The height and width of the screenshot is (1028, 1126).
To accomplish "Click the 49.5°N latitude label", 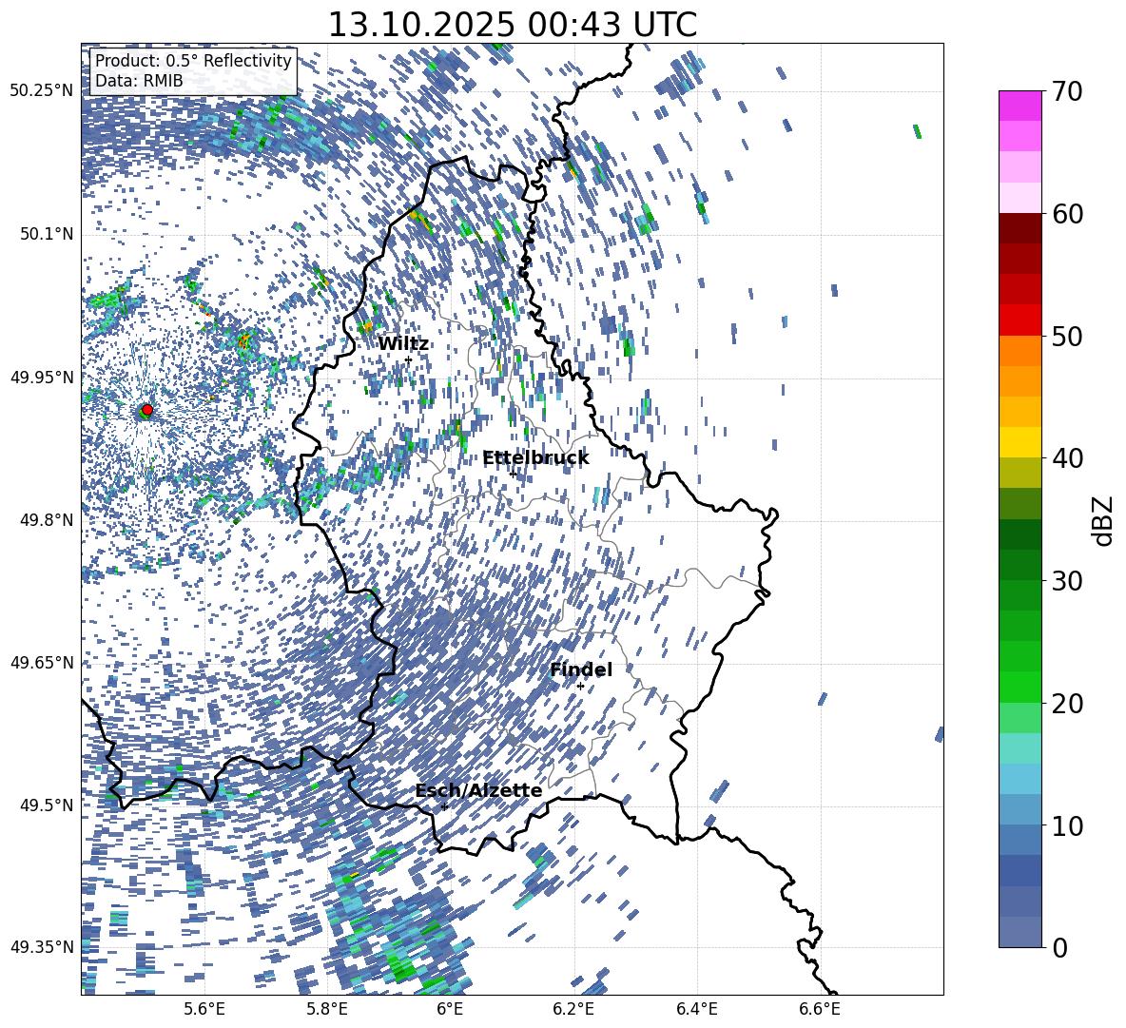I will (46, 805).
